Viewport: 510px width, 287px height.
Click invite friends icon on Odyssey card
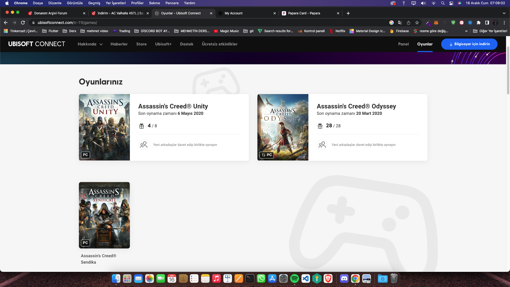[x=322, y=145]
